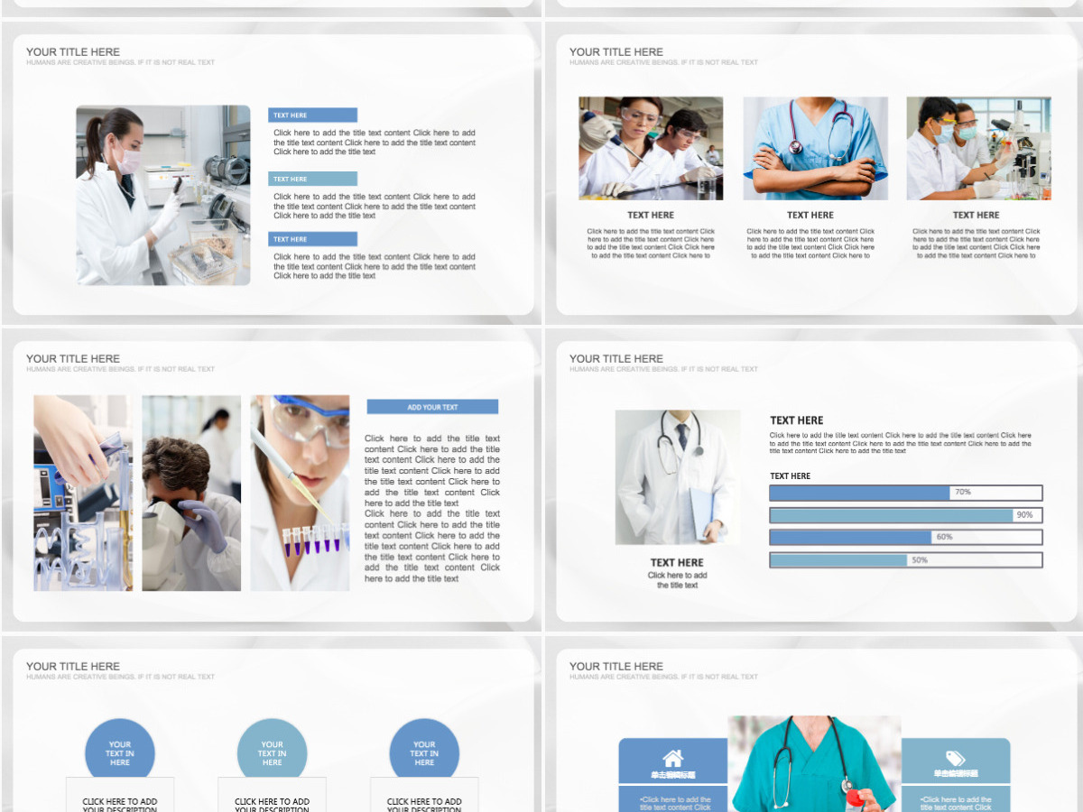Screen dimensions: 1083x812
Task: Click description box under the right circle
Action: pyautogui.click(x=424, y=796)
